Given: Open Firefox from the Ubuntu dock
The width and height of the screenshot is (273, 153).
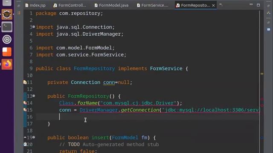Looking at the screenshot, I should coord(7,64).
